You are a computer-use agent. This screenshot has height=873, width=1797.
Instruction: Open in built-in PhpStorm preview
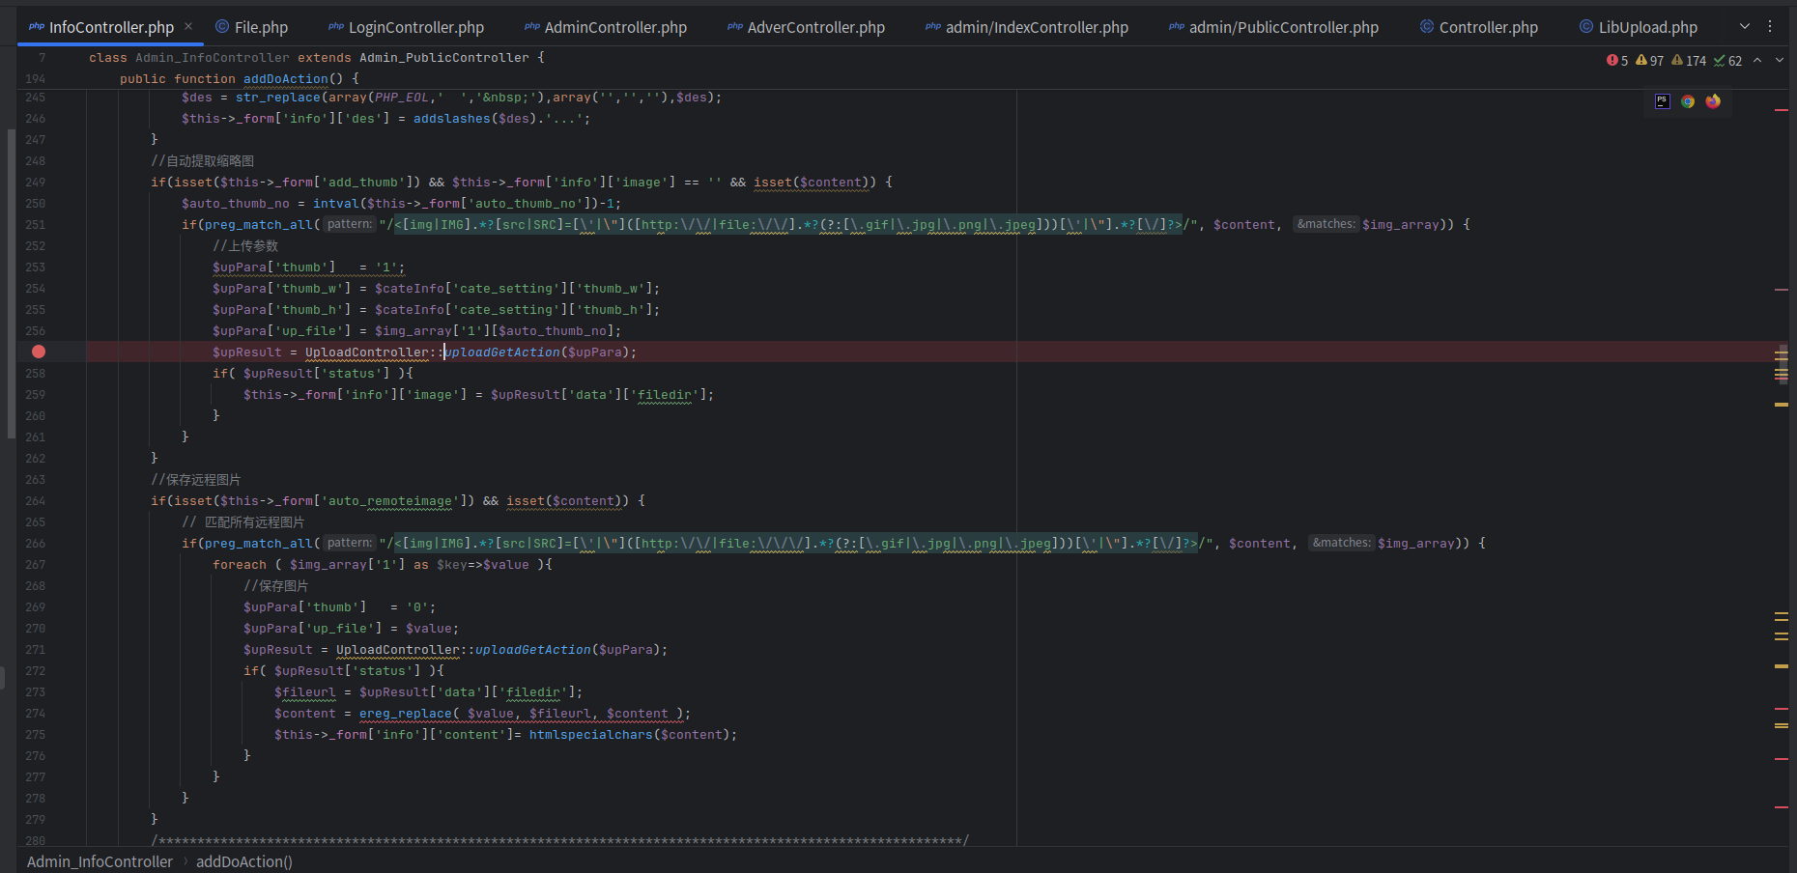coord(1662,101)
